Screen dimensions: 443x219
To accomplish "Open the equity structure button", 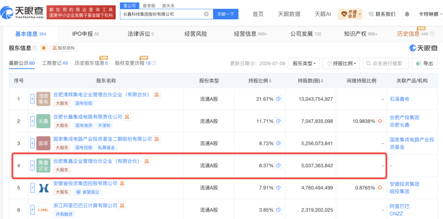I will coord(64,48).
